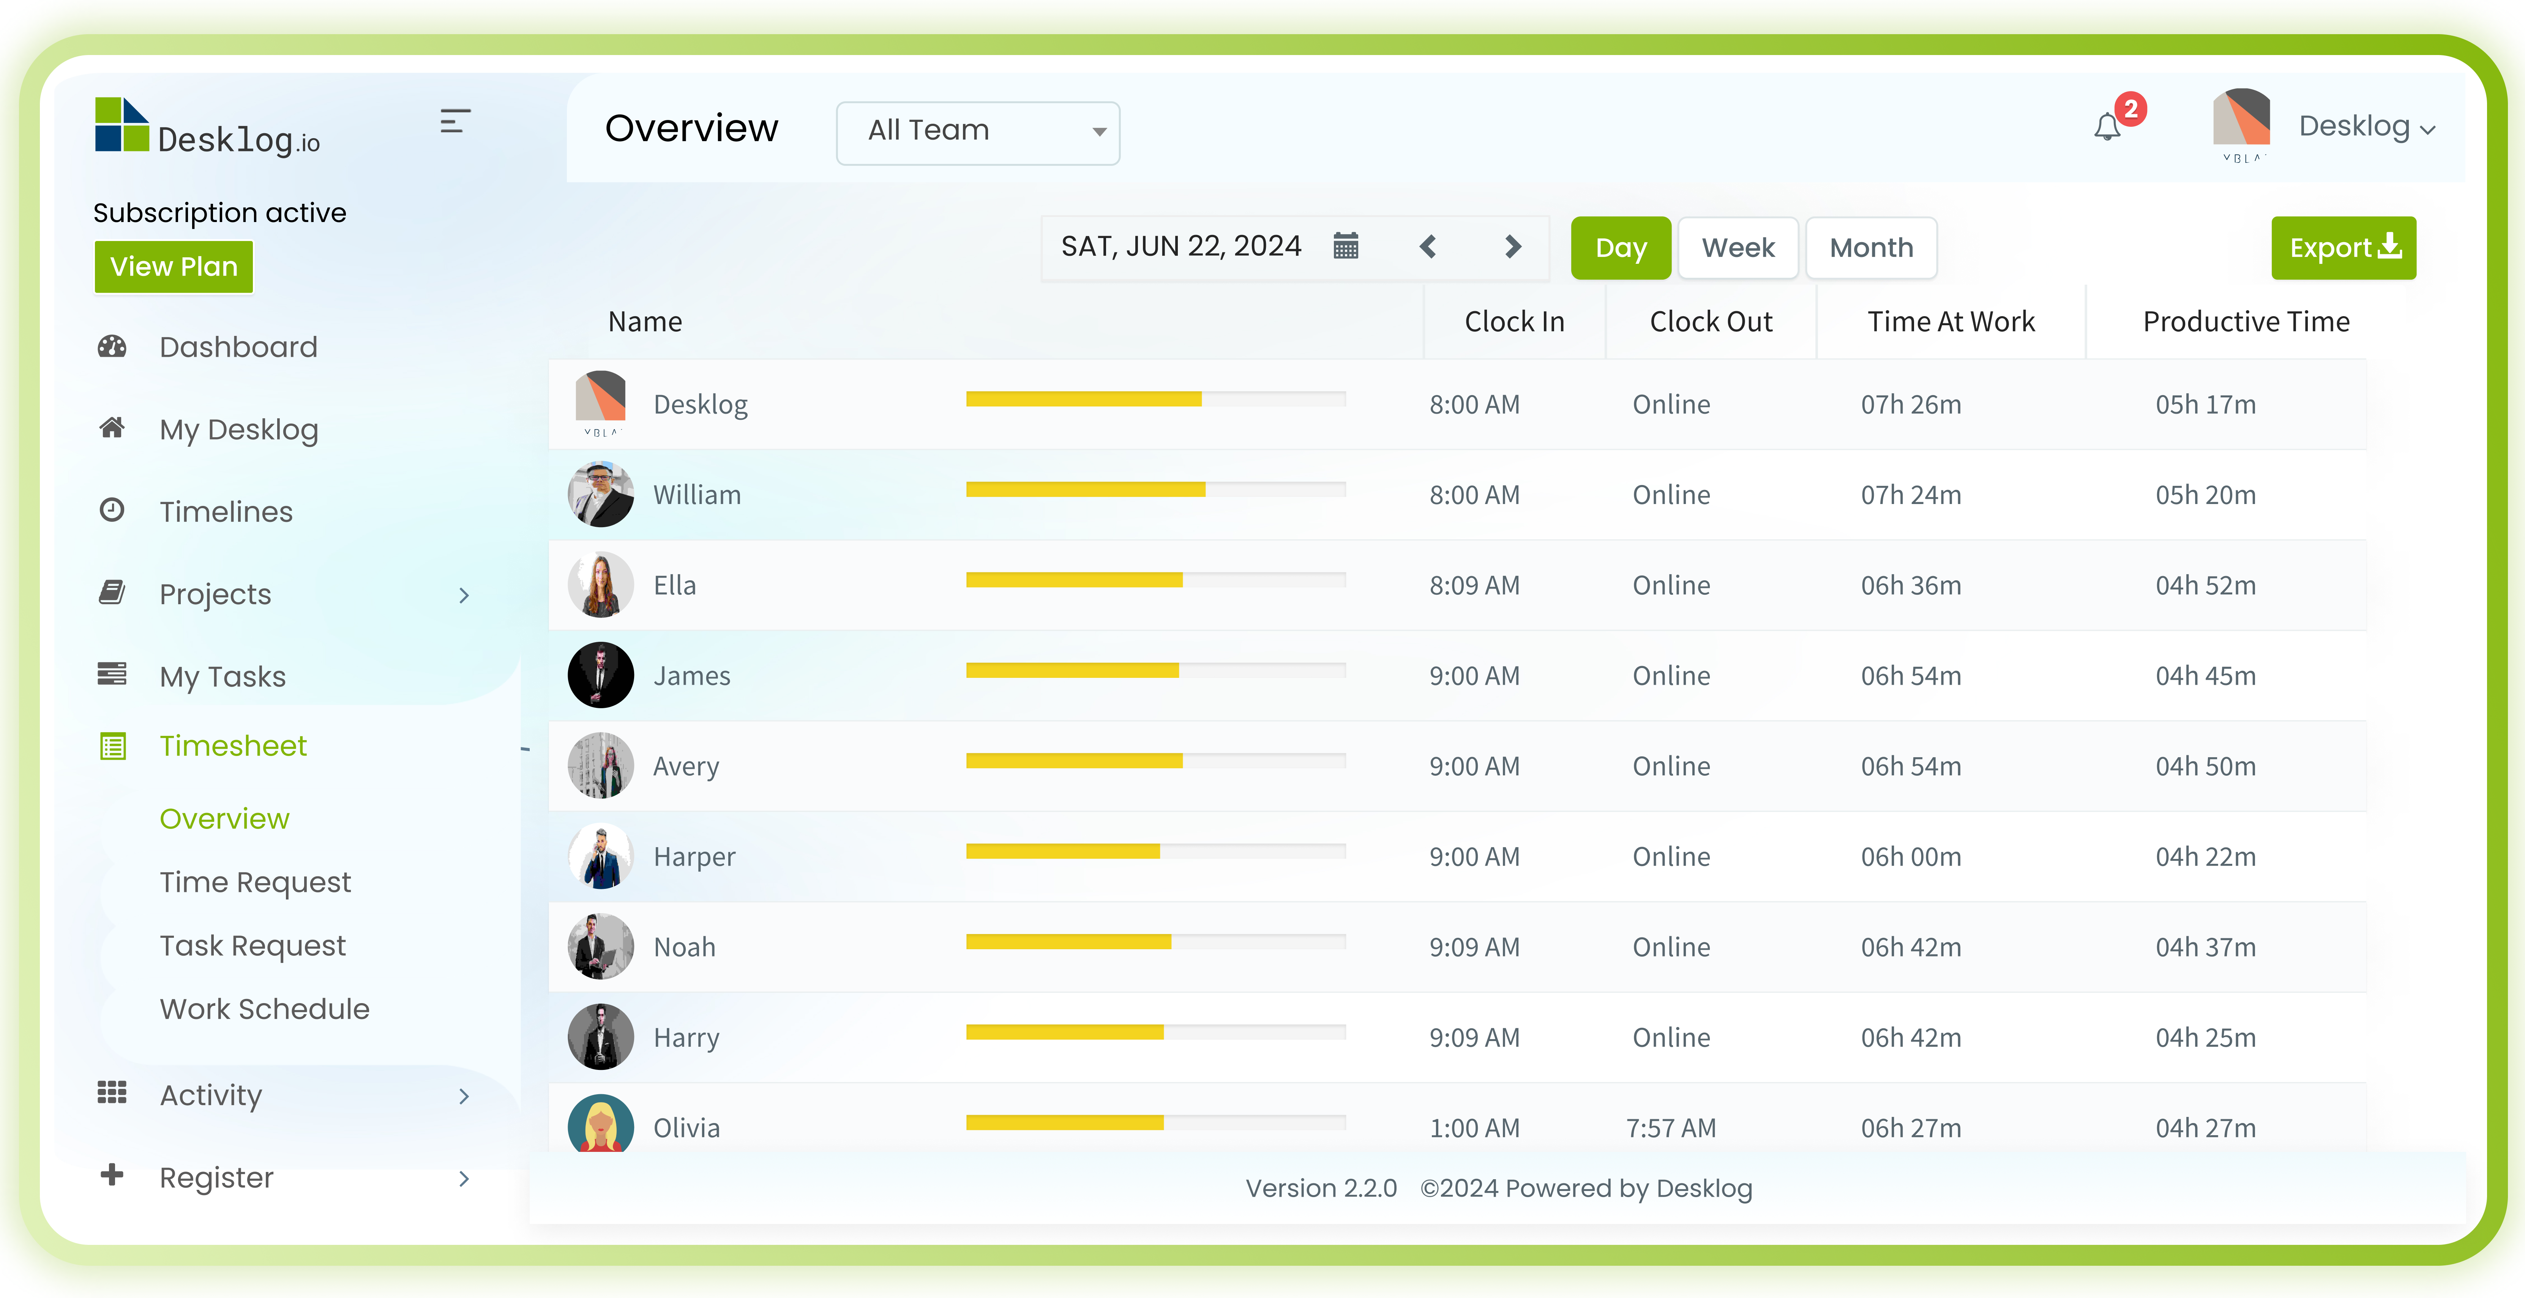Click Avery's avatar photo

point(601,766)
